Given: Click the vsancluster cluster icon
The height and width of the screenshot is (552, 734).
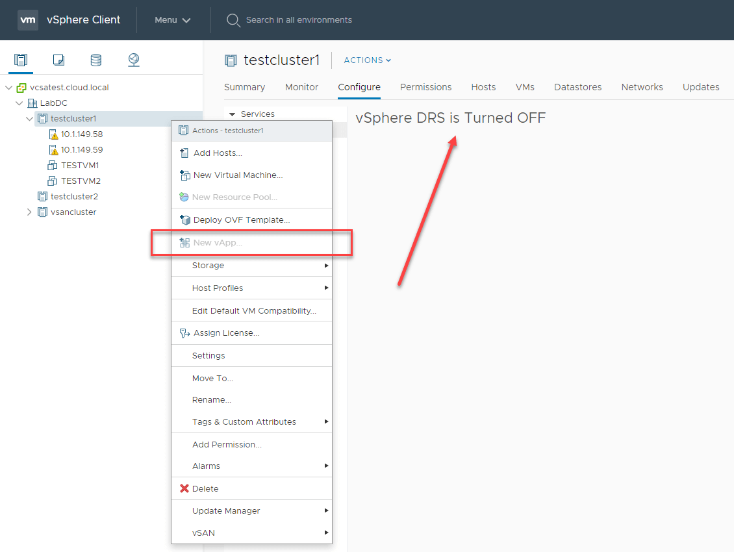Looking at the screenshot, I should (x=43, y=212).
